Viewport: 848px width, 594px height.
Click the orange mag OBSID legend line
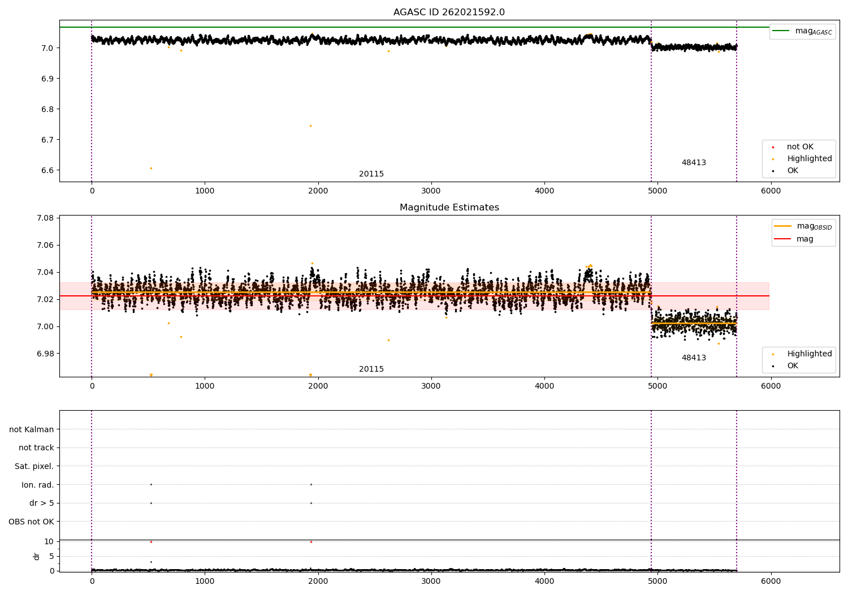782,226
